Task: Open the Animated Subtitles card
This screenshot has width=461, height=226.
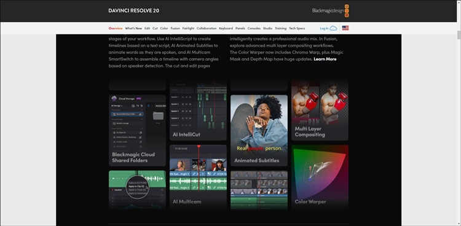Action: tap(259, 130)
